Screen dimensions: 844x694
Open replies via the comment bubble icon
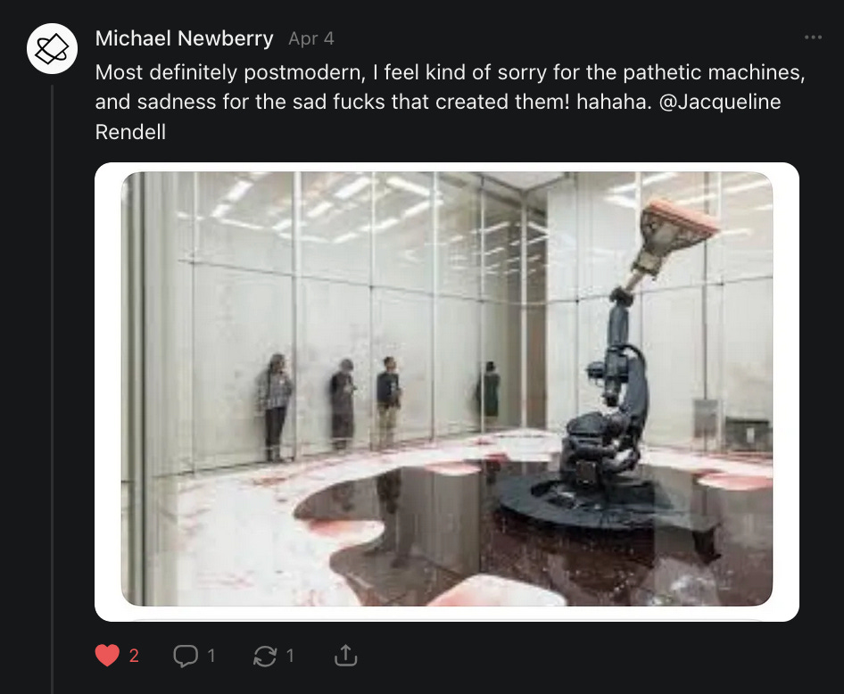tap(186, 656)
